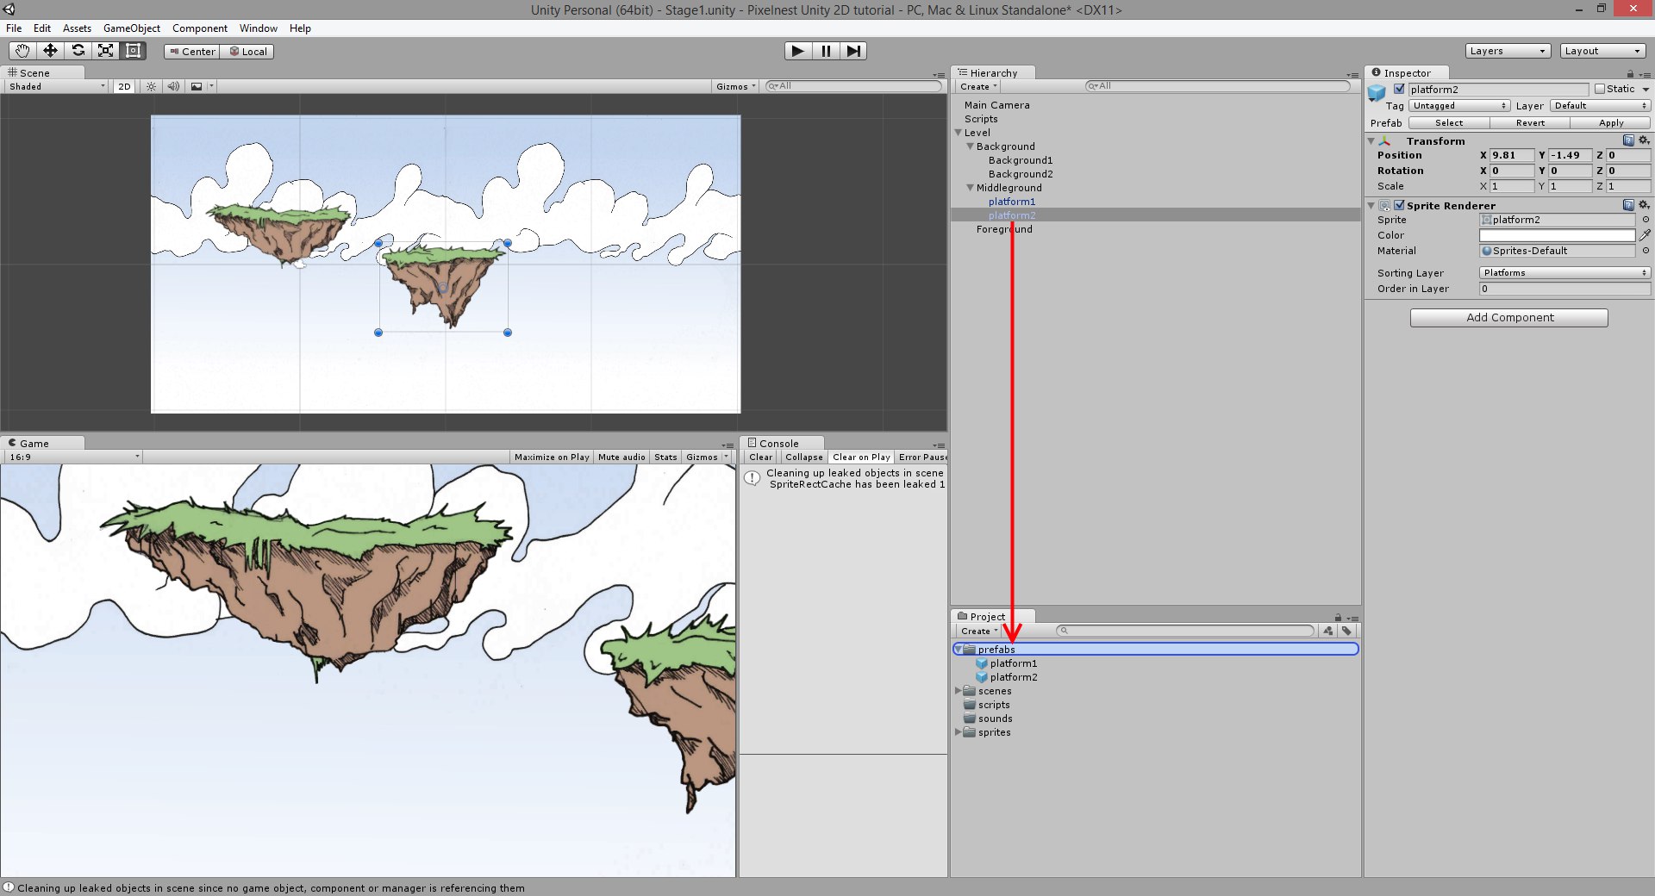
Task: Toggle scene lighting icon
Action: [x=151, y=86]
